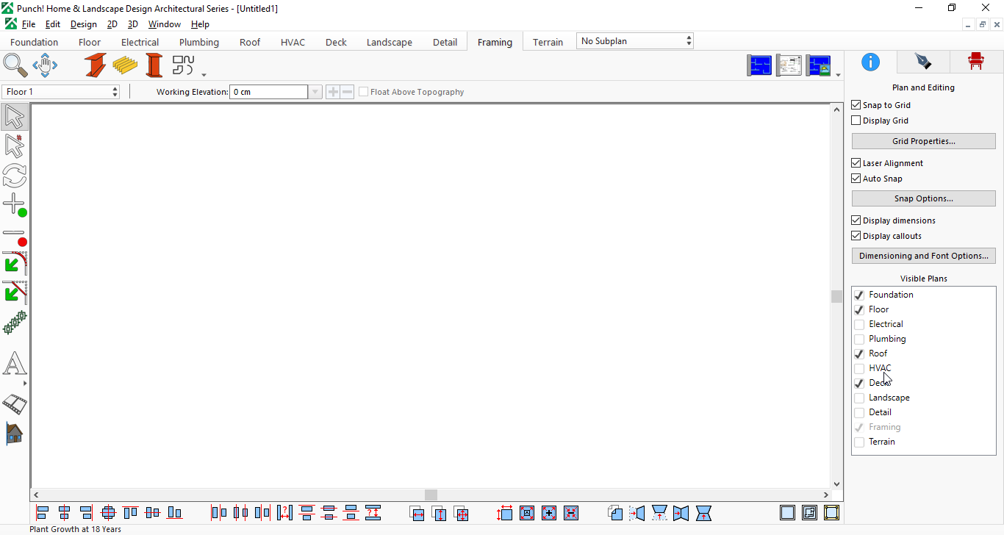Open the Window menu
This screenshot has height=535, width=1004.
pyautogui.click(x=165, y=24)
